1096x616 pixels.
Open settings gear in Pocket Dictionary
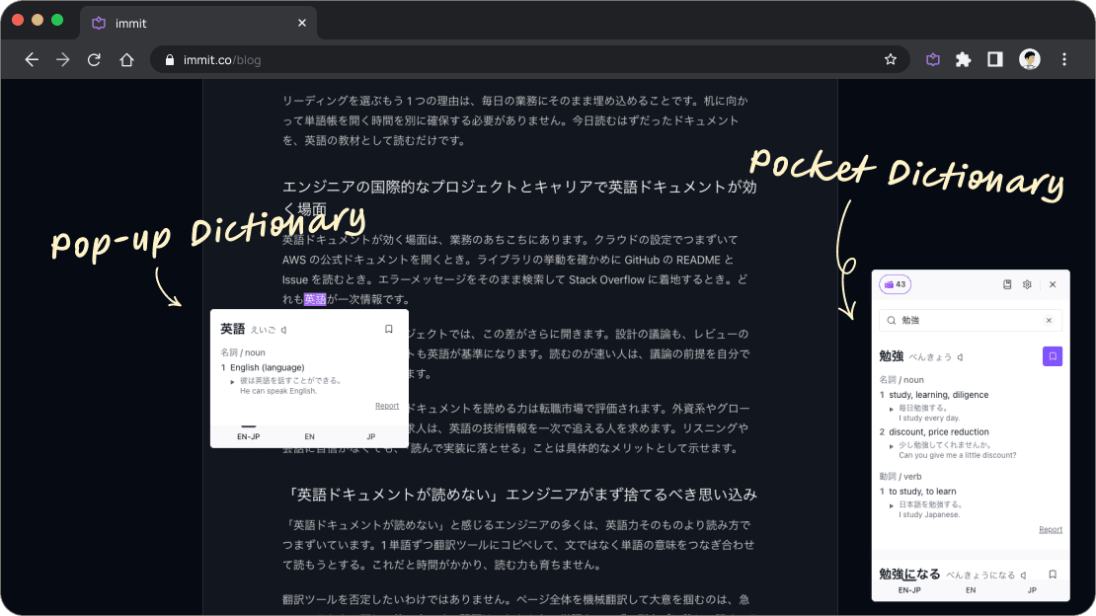(x=1027, y=284)
